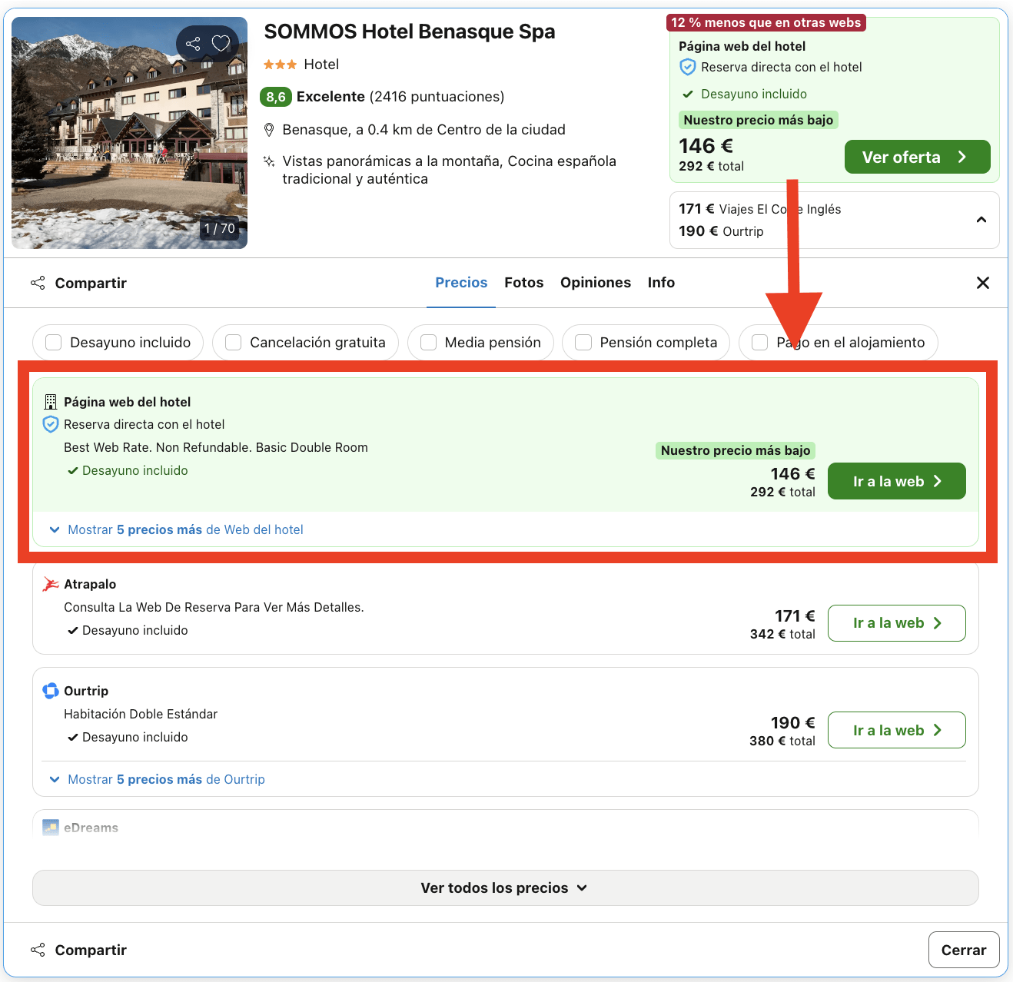Click the 380 € total Ourtrip price

point(782,741)
